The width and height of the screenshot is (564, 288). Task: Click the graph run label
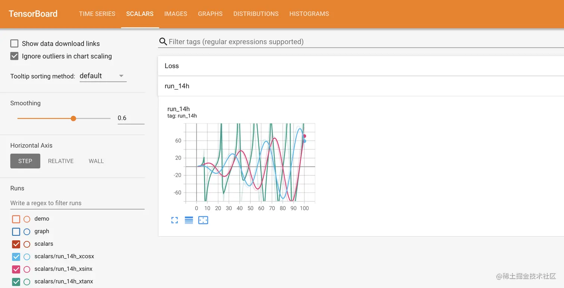42,232
